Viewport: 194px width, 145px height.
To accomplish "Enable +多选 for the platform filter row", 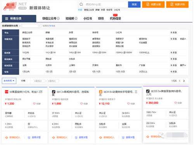I will 173,33.
